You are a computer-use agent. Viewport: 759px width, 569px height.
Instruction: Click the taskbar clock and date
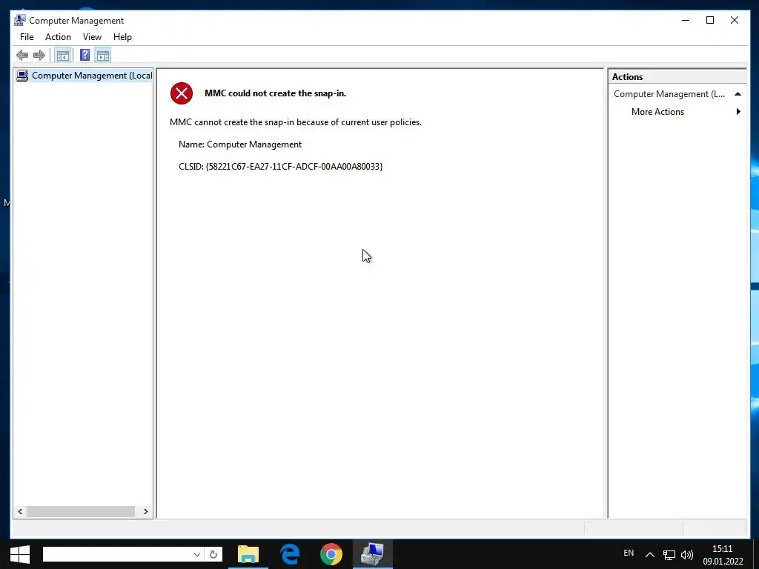coord(723,554)
